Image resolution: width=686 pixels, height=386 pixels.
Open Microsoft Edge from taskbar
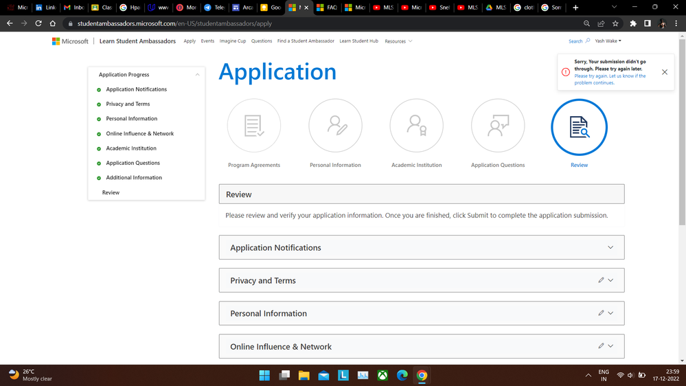pos(402,375)
